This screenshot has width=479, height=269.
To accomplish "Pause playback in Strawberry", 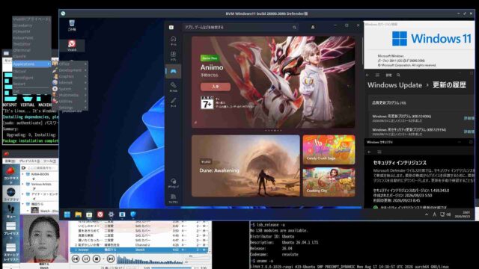I will point(86,259).
